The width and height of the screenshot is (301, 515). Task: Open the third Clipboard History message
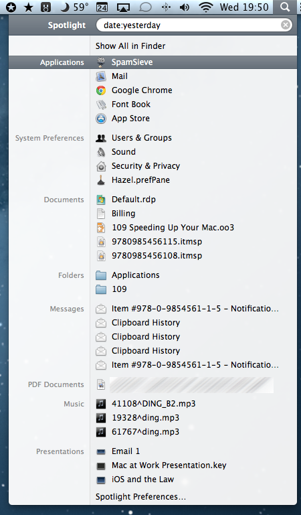(x=146, y=351)
